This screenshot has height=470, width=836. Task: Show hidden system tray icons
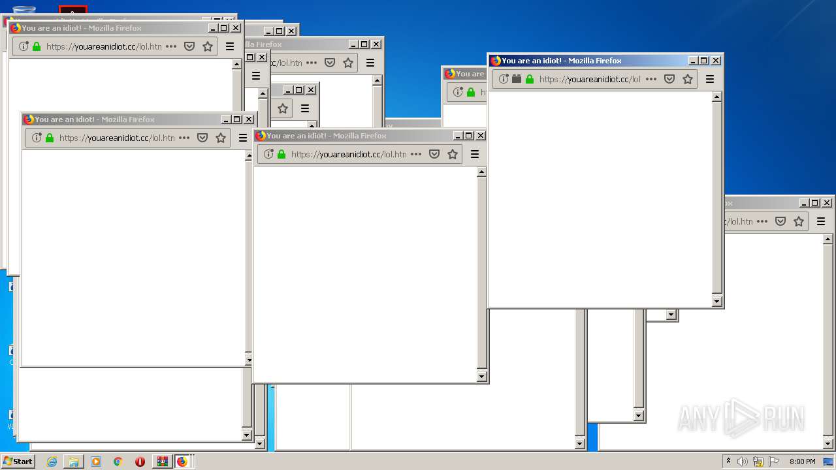pos(728,461)
